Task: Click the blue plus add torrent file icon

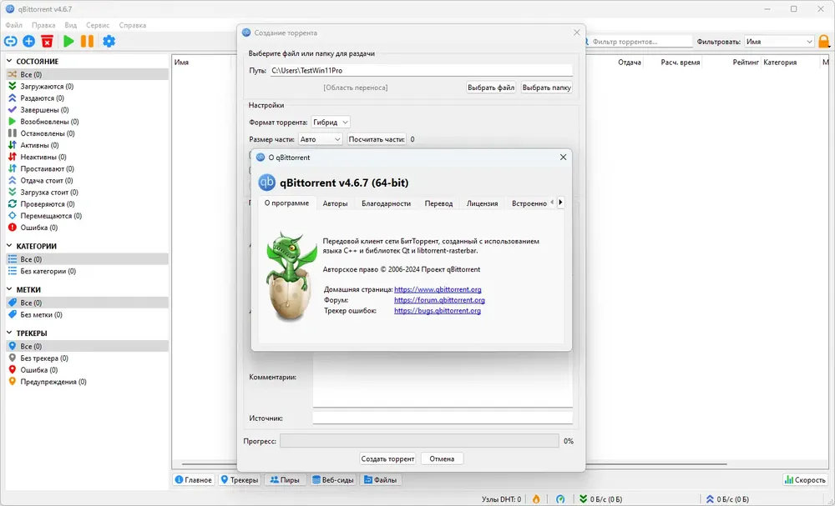Action: pyautogui.click(x=28, y=41)
